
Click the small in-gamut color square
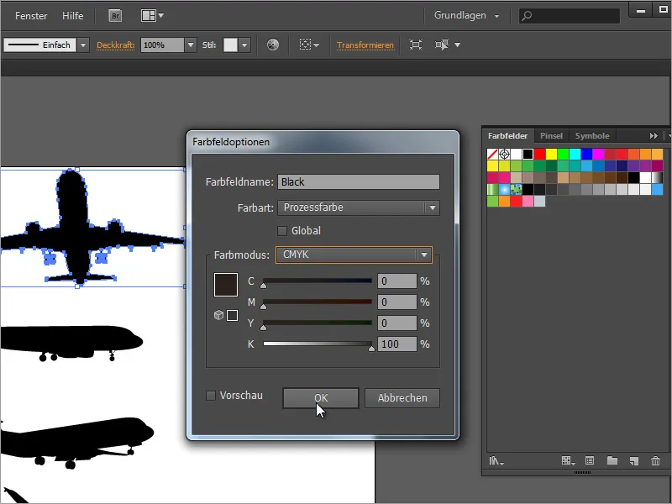click(x=233, y=316)
